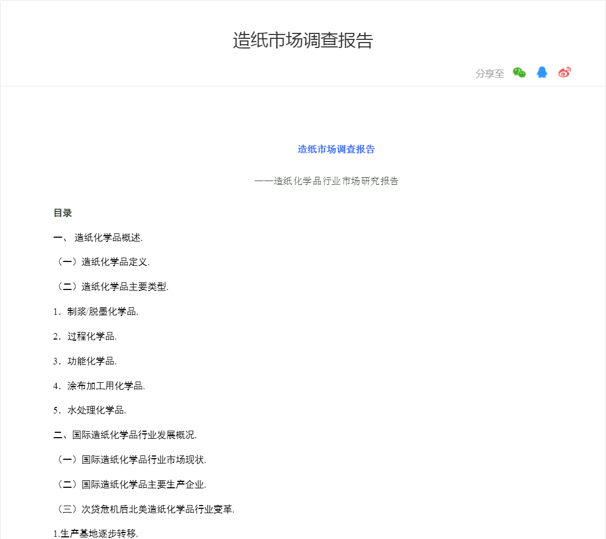Click the entry 1.生产基地逐步转移
This screenshot has width=606, height=539.
pos(96,534)
